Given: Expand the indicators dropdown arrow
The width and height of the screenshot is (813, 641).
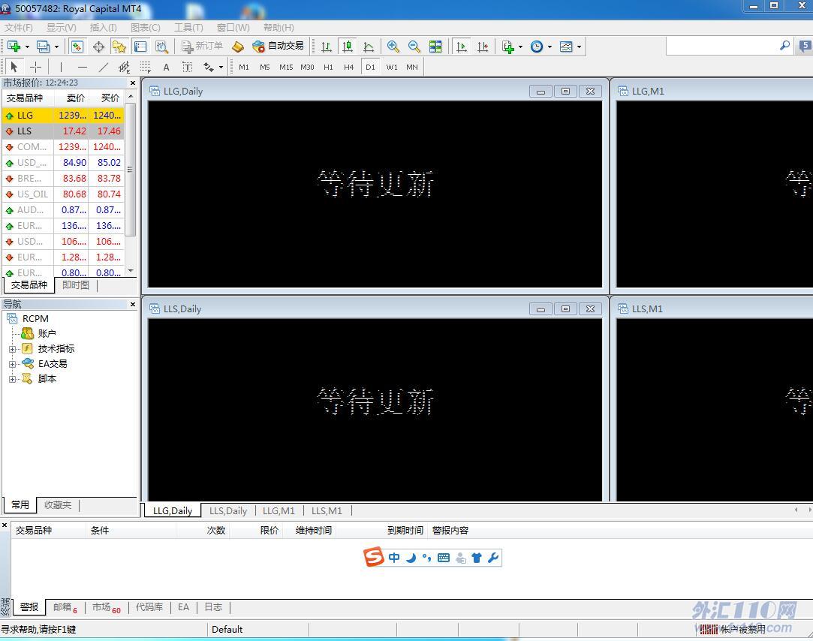Looking at the screenshot, I should click(x=520, y=47).
